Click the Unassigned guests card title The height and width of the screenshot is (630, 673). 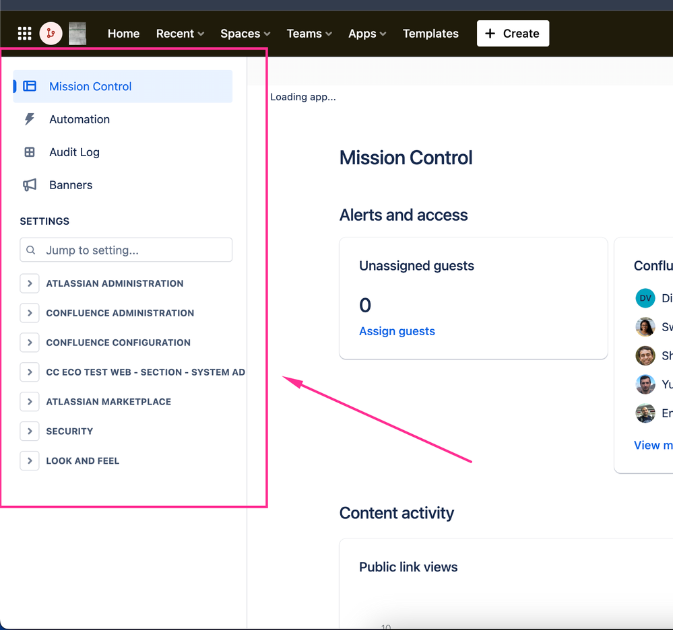(x=416, y=266)
